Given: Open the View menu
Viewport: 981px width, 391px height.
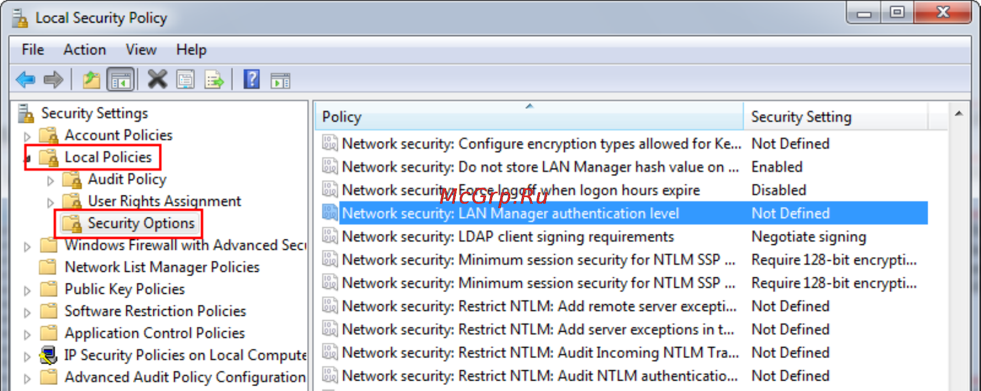Looking at the screenshot, I should pos(141,49).
